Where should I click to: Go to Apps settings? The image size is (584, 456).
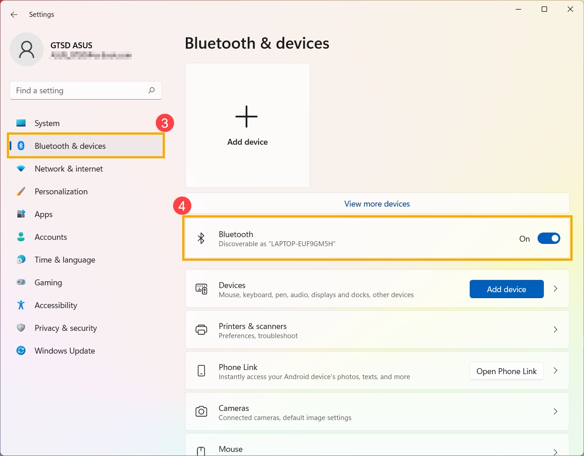pos(86,214)
